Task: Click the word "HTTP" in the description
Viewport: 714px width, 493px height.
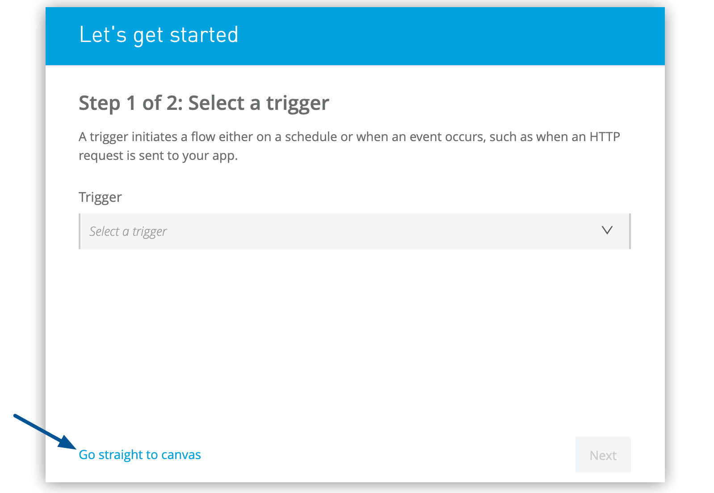Action: coord(605,137)
